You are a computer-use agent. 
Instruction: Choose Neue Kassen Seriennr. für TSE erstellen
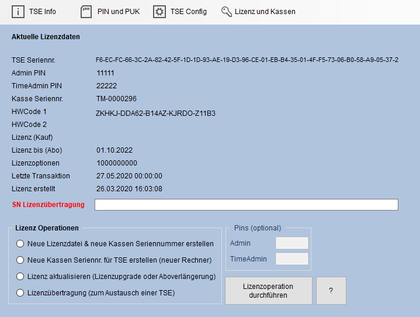[x=20, y=260]
